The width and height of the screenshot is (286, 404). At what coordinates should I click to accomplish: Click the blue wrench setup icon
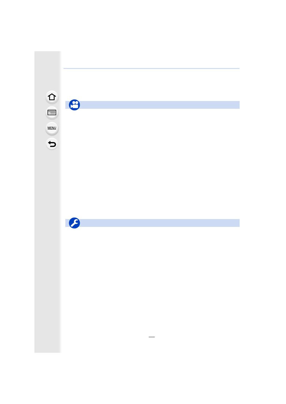(74, 223)
